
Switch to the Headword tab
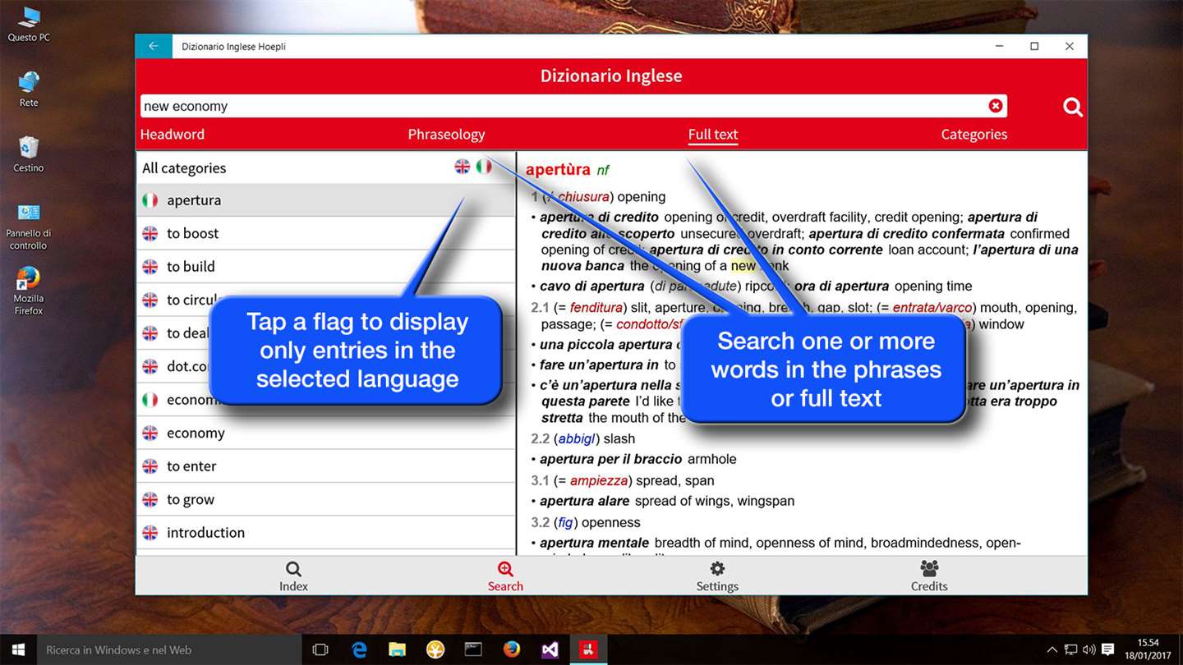tap(173, 135)
